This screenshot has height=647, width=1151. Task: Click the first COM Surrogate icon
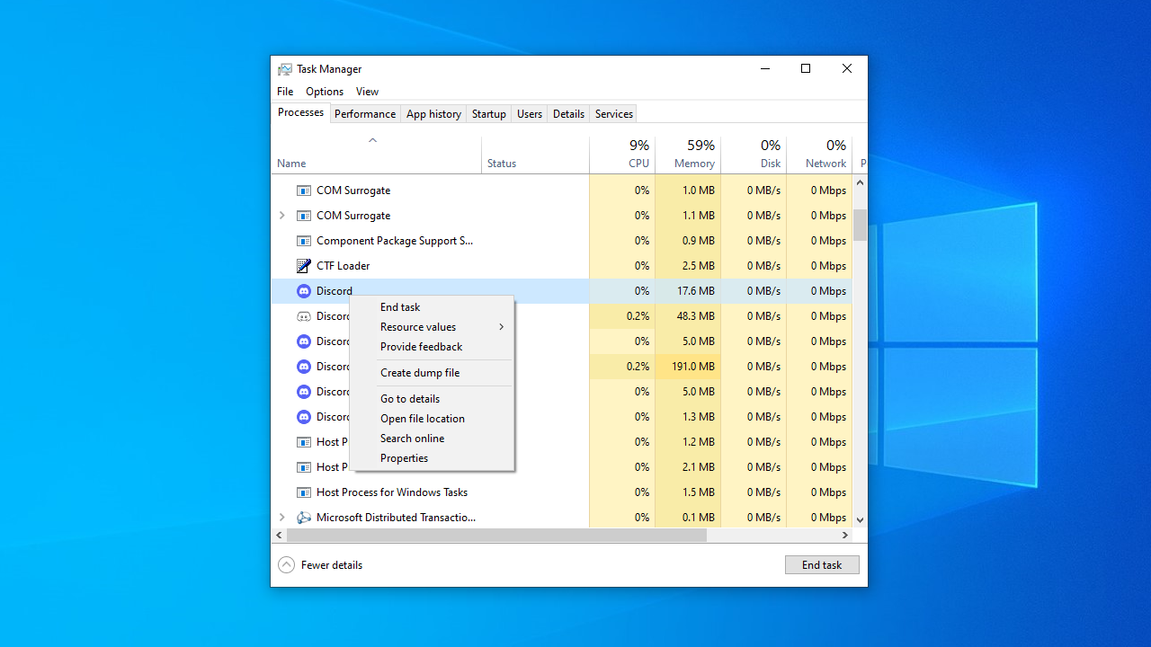(x=304, y=191)
